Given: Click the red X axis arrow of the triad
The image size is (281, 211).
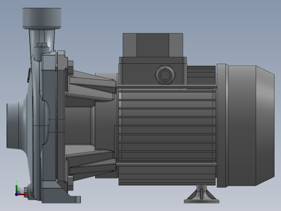Looking at the screenshot, I should [22, 194].
